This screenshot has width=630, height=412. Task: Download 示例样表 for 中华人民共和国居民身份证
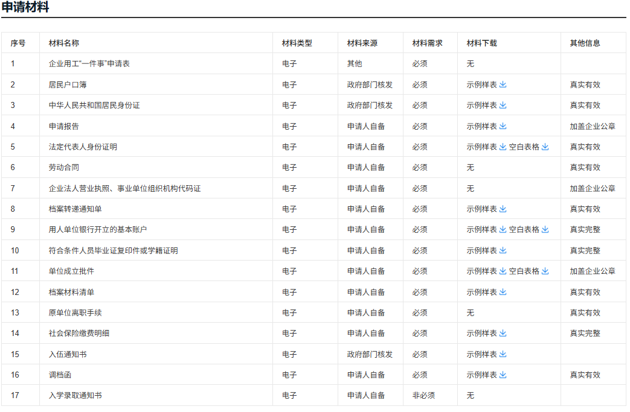coord(503,105)
